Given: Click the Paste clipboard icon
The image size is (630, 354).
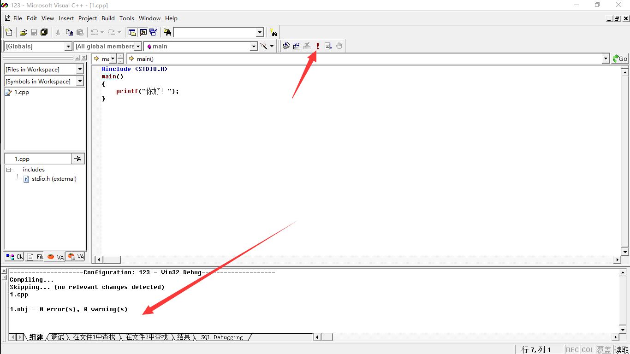Looking at the screenshot, I should (x=80, y=32).
